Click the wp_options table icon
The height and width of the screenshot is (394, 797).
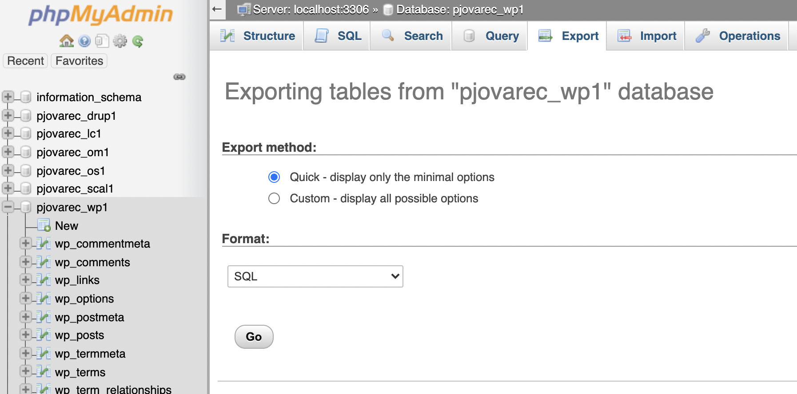coord(43,299)
